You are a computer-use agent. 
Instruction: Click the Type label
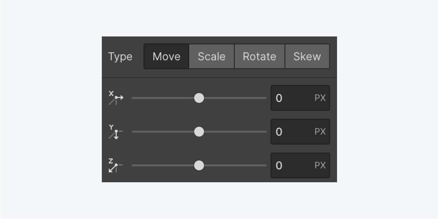(x=120, y=57)
